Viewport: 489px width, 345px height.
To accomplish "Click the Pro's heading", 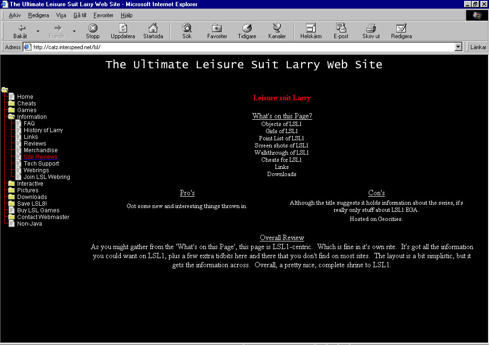I will pyautogui.click(x=187, y=193).
